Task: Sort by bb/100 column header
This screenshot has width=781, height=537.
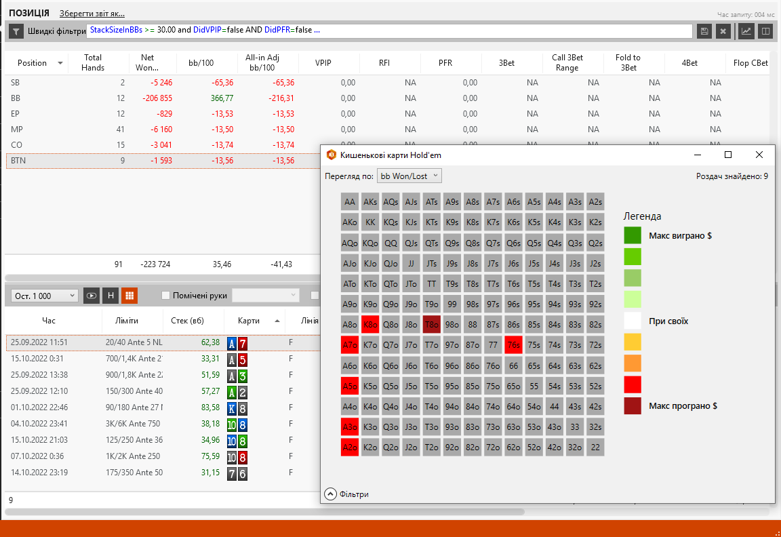Action: [x=201, y=63]
